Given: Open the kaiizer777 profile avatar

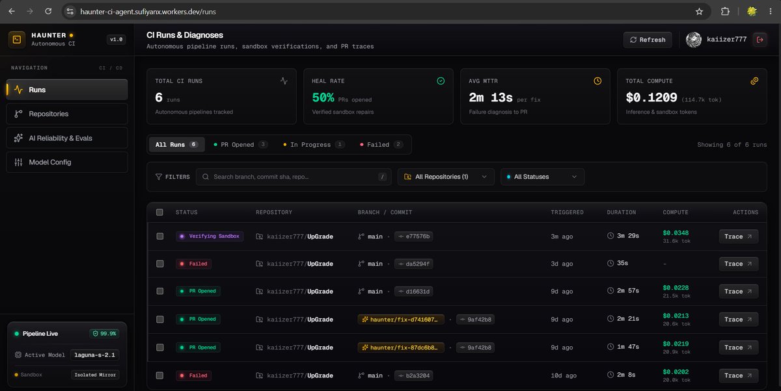Looking at the screenshot, I should (694, 40).
